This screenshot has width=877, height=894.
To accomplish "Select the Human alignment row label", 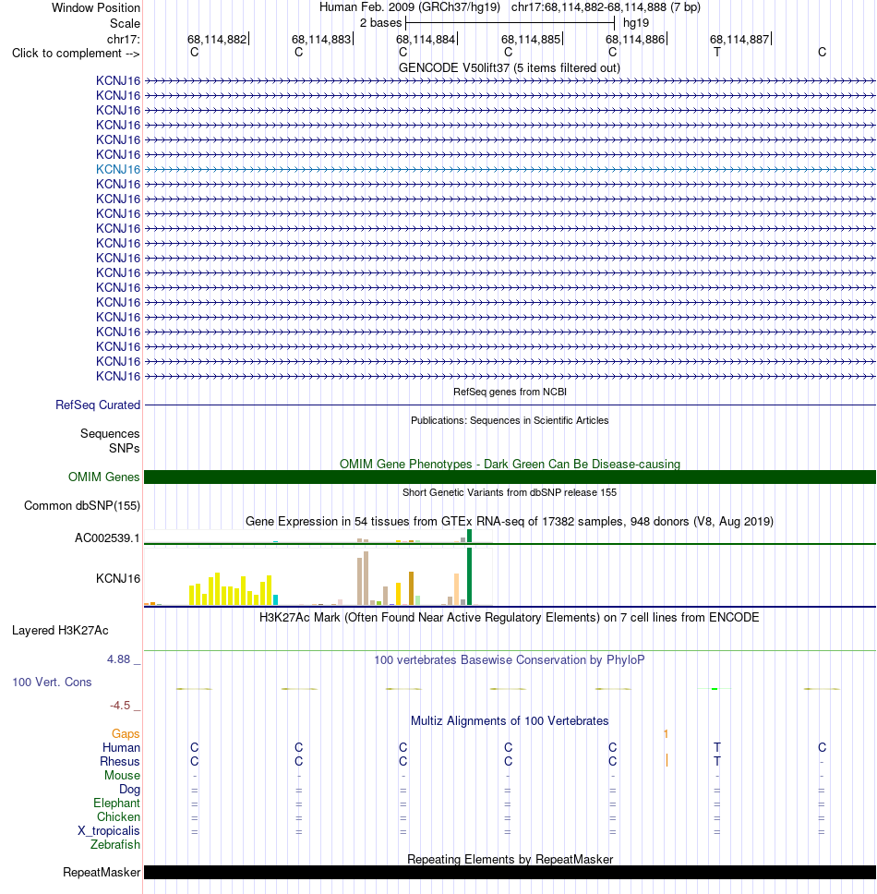I will pyautogui.click(x=121, y=747).
